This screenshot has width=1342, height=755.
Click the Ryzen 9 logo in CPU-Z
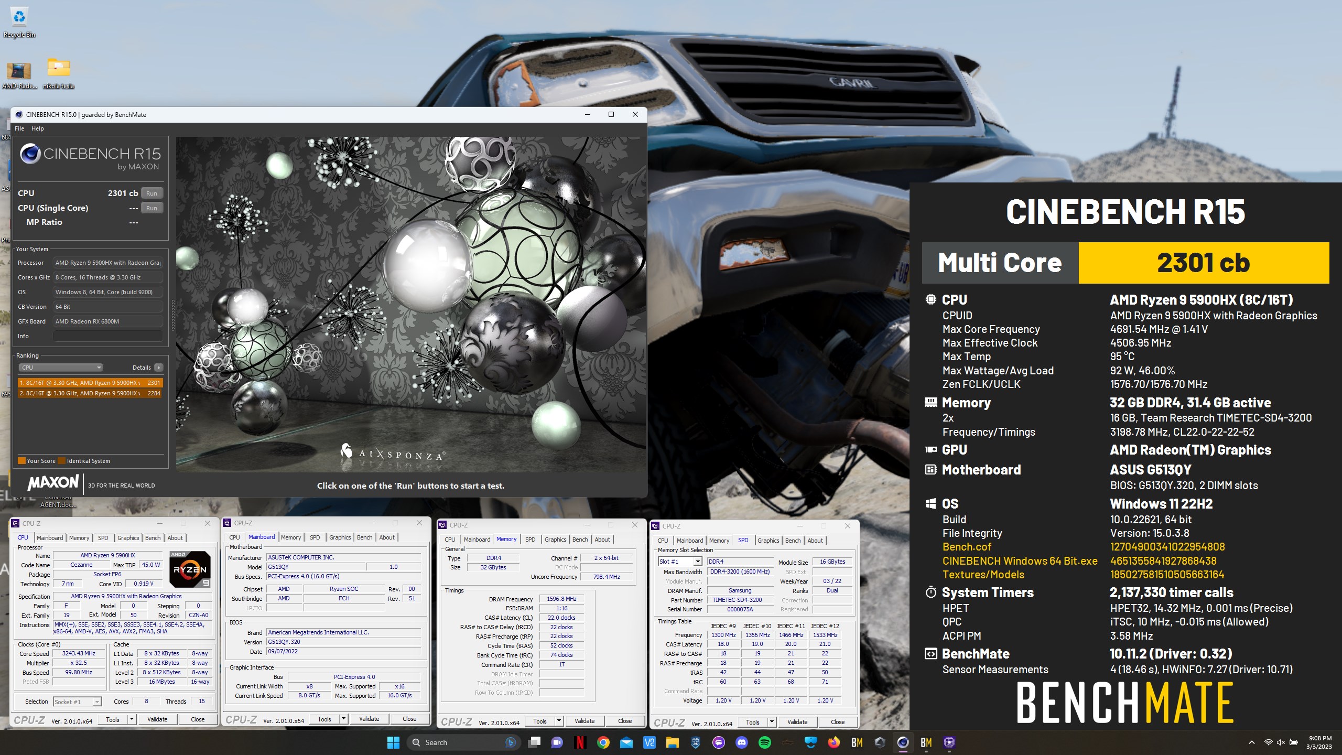190,569
